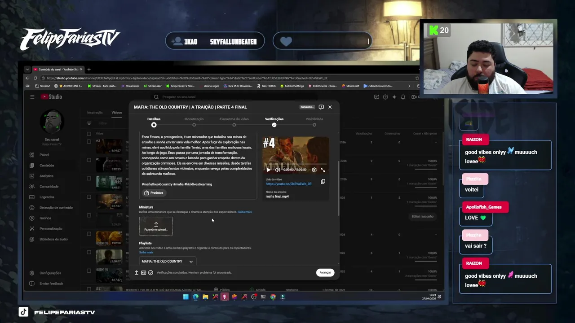Click the channel avatar picture
Viewport: 575px width, 323px height.
[x=52, y=122]
